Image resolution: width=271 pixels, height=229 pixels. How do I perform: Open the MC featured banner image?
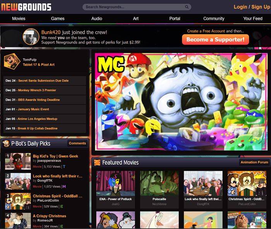coord(181,102)
